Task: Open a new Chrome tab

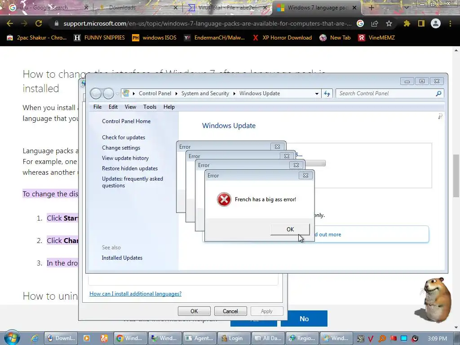Action: point(371,8)
